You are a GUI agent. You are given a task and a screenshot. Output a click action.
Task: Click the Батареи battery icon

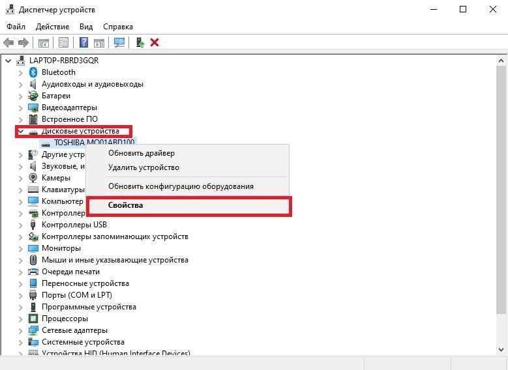click(x=33, y=96)
